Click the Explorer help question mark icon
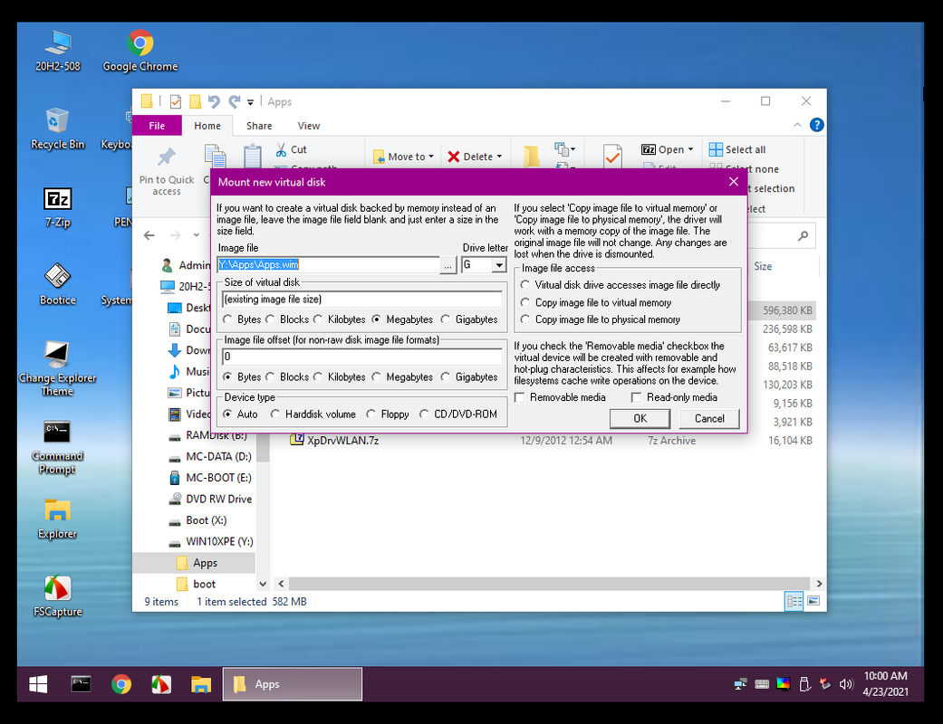 [x=816, y=125]
